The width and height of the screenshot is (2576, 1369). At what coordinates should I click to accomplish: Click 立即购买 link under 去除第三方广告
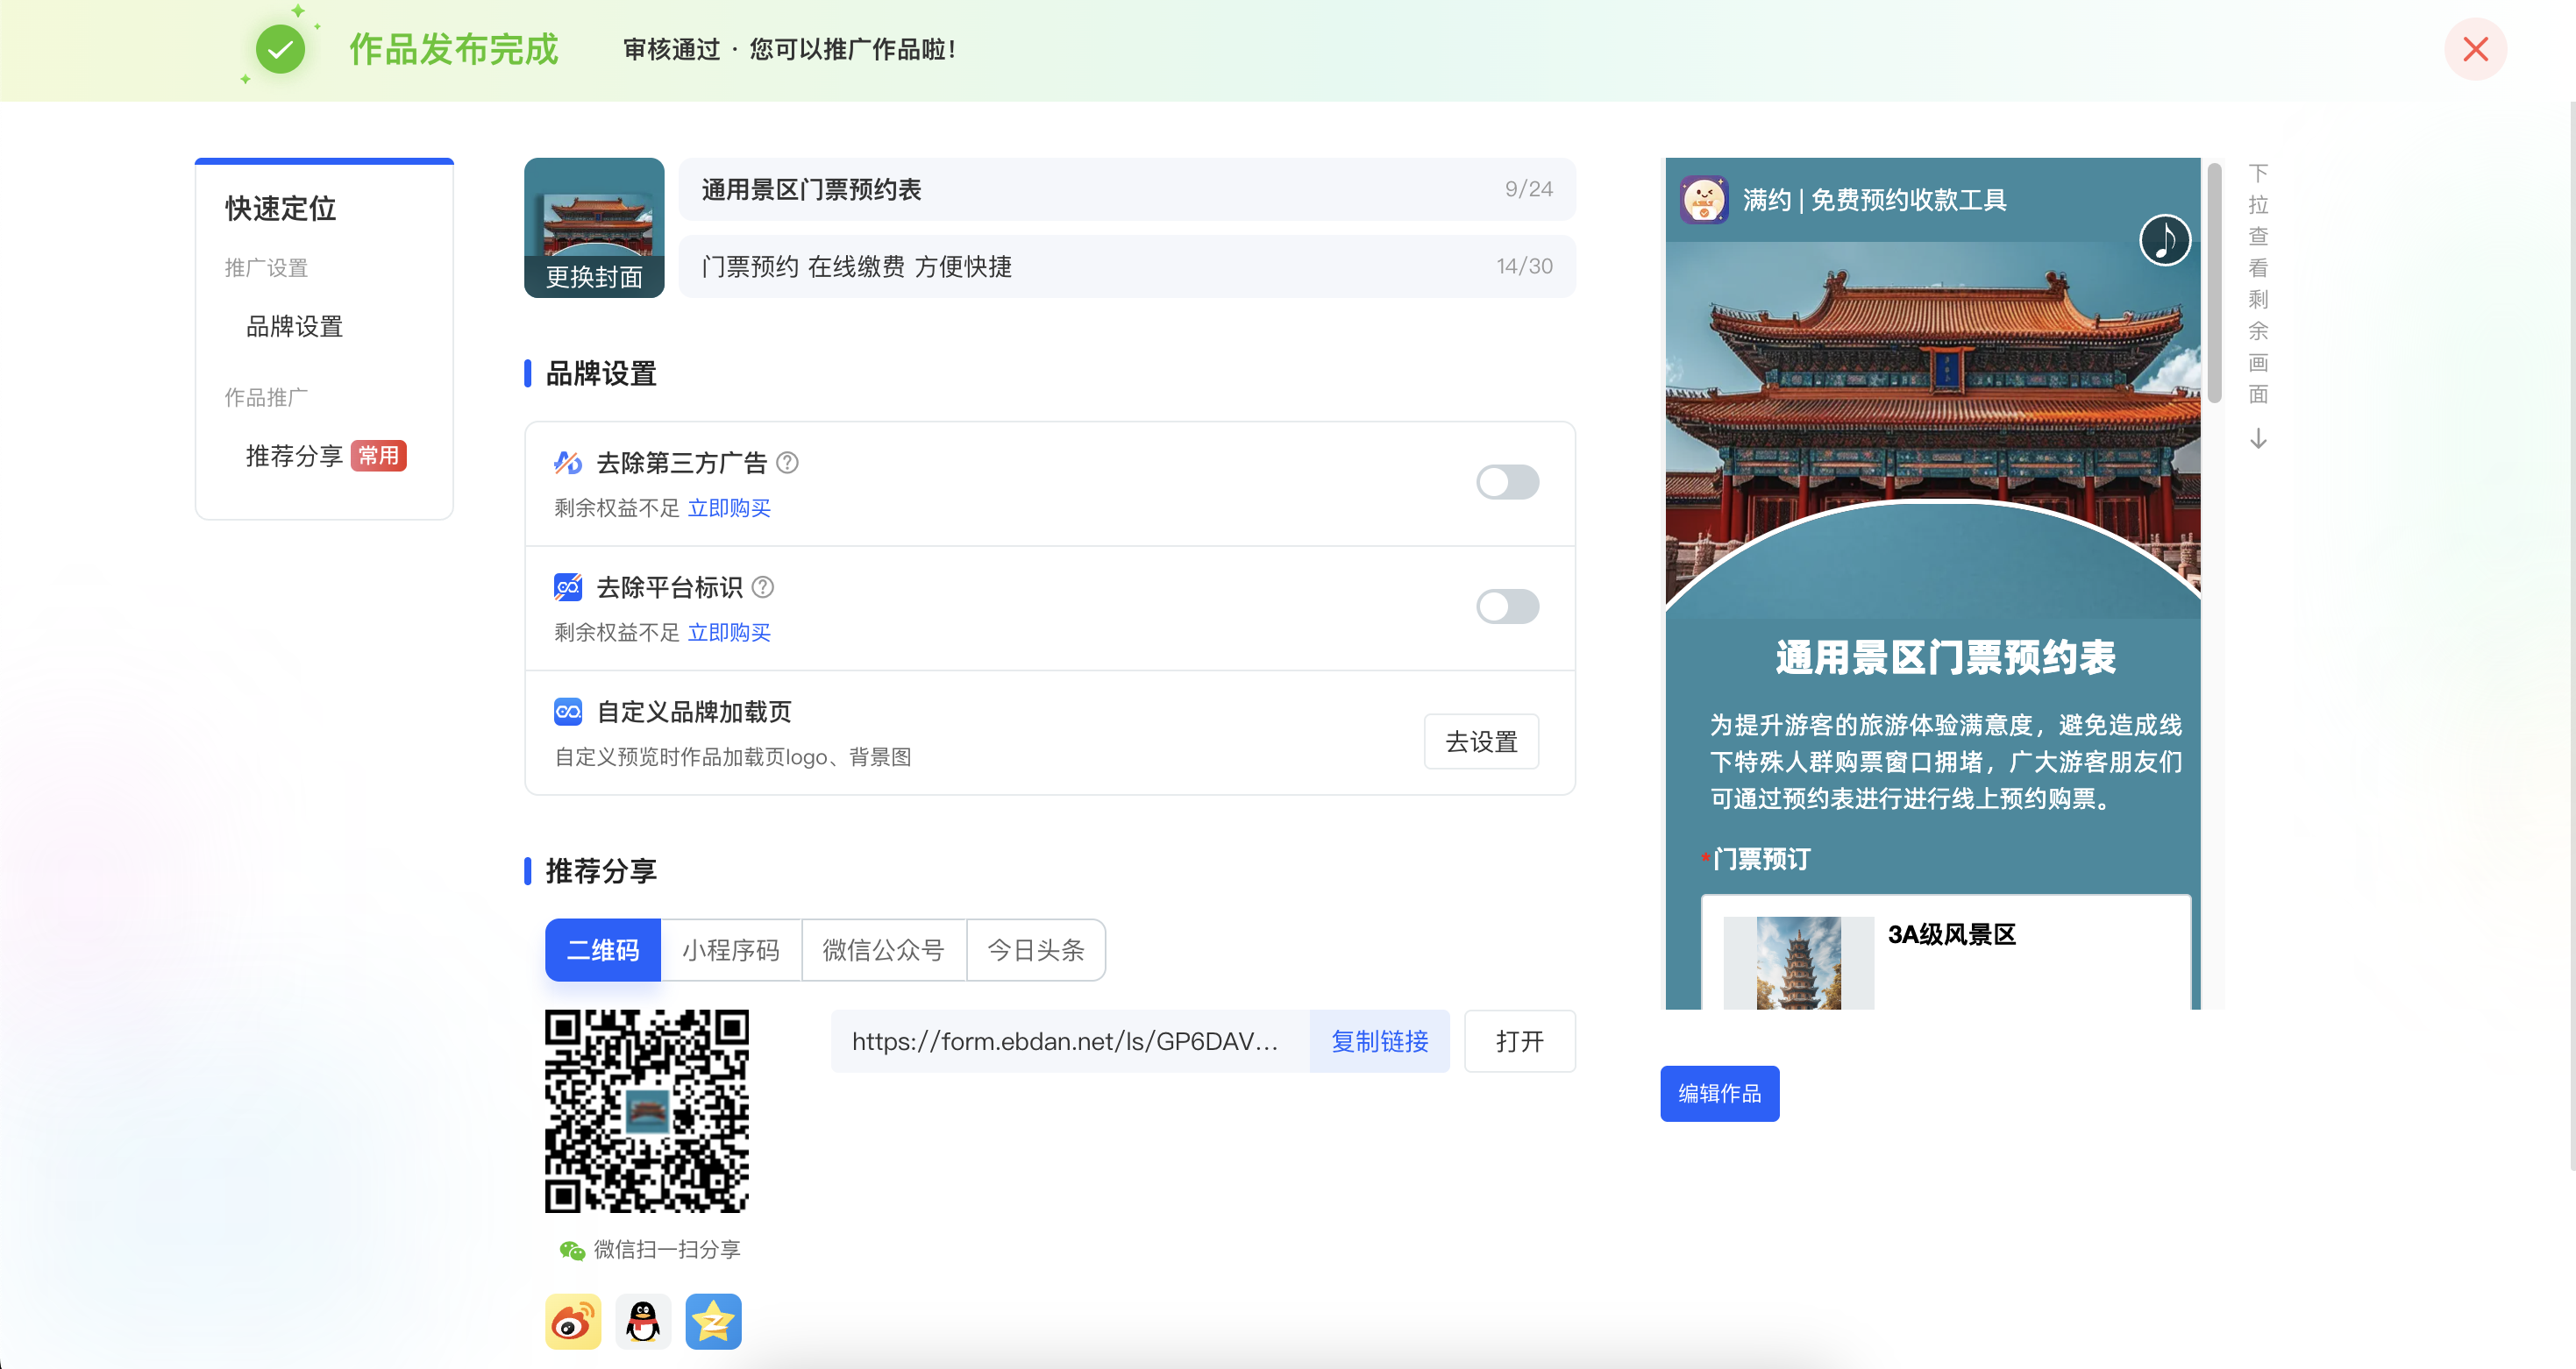tap(729, 507)
